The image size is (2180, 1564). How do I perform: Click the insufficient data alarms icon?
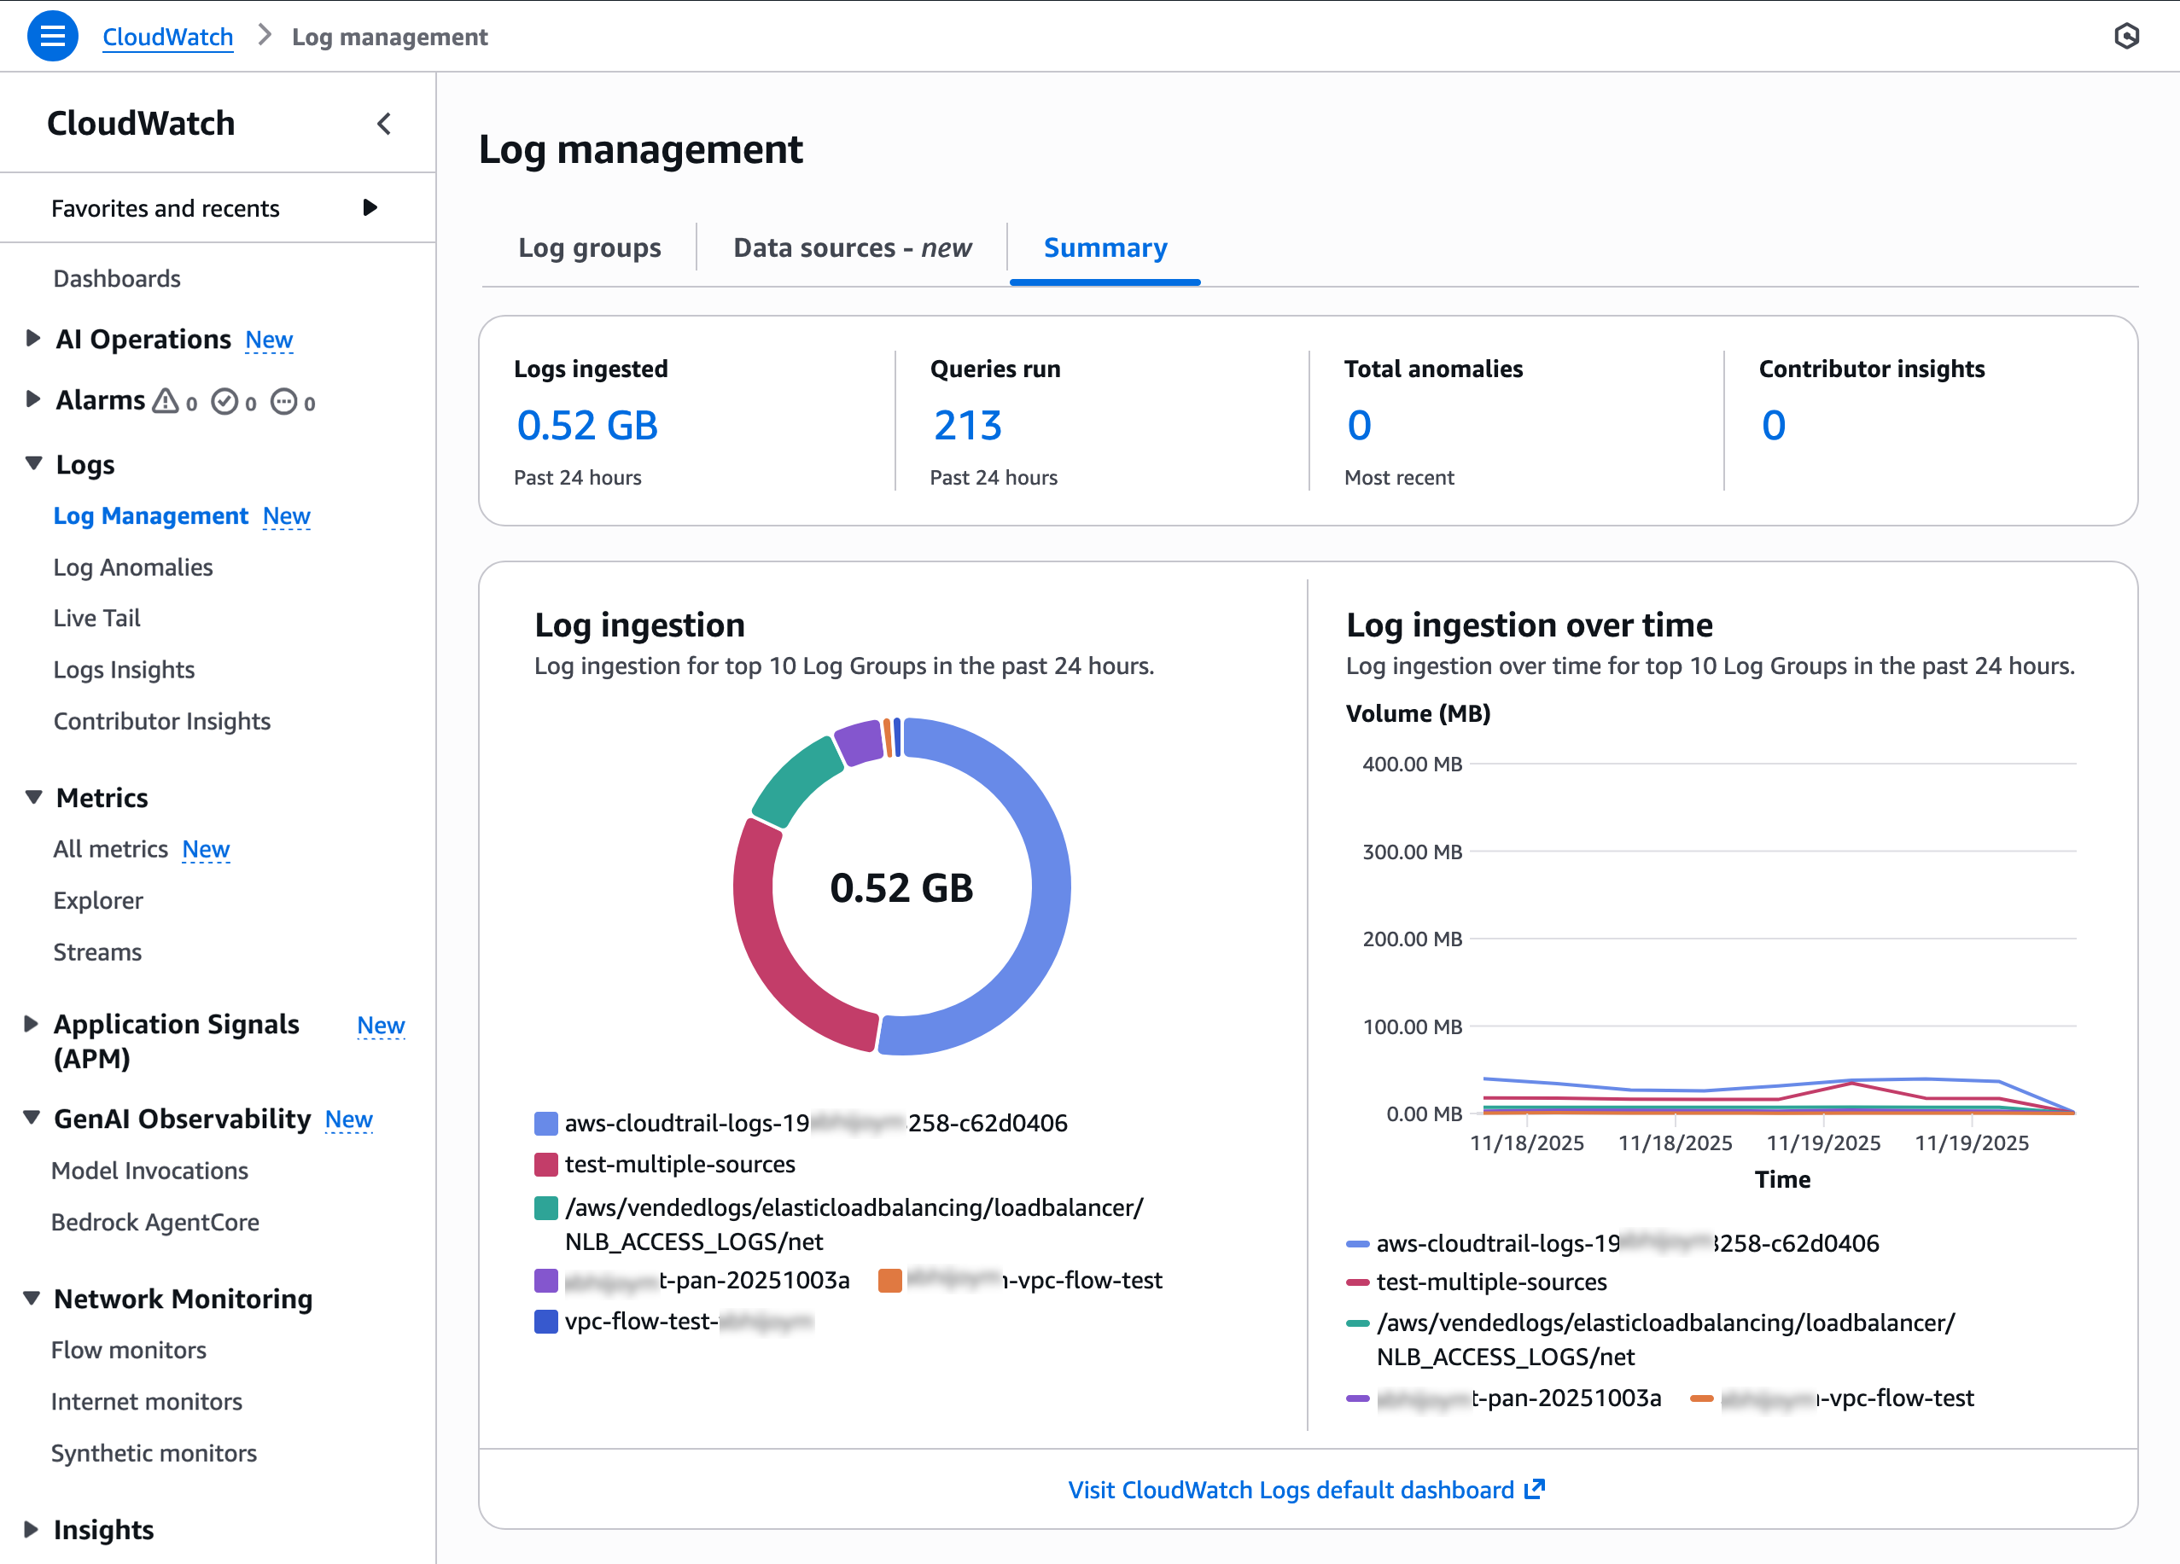[284, 402]
